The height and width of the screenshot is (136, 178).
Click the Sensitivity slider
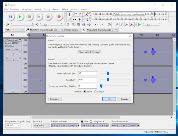tap(115, 80)
